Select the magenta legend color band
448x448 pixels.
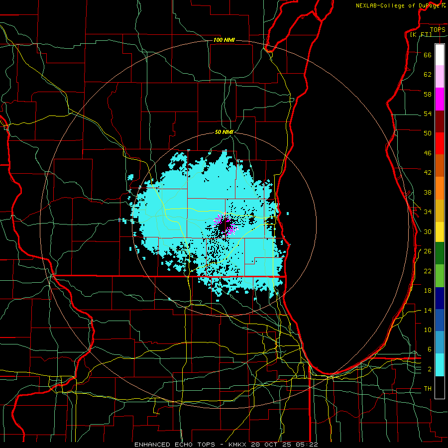[x=440, y=99]
